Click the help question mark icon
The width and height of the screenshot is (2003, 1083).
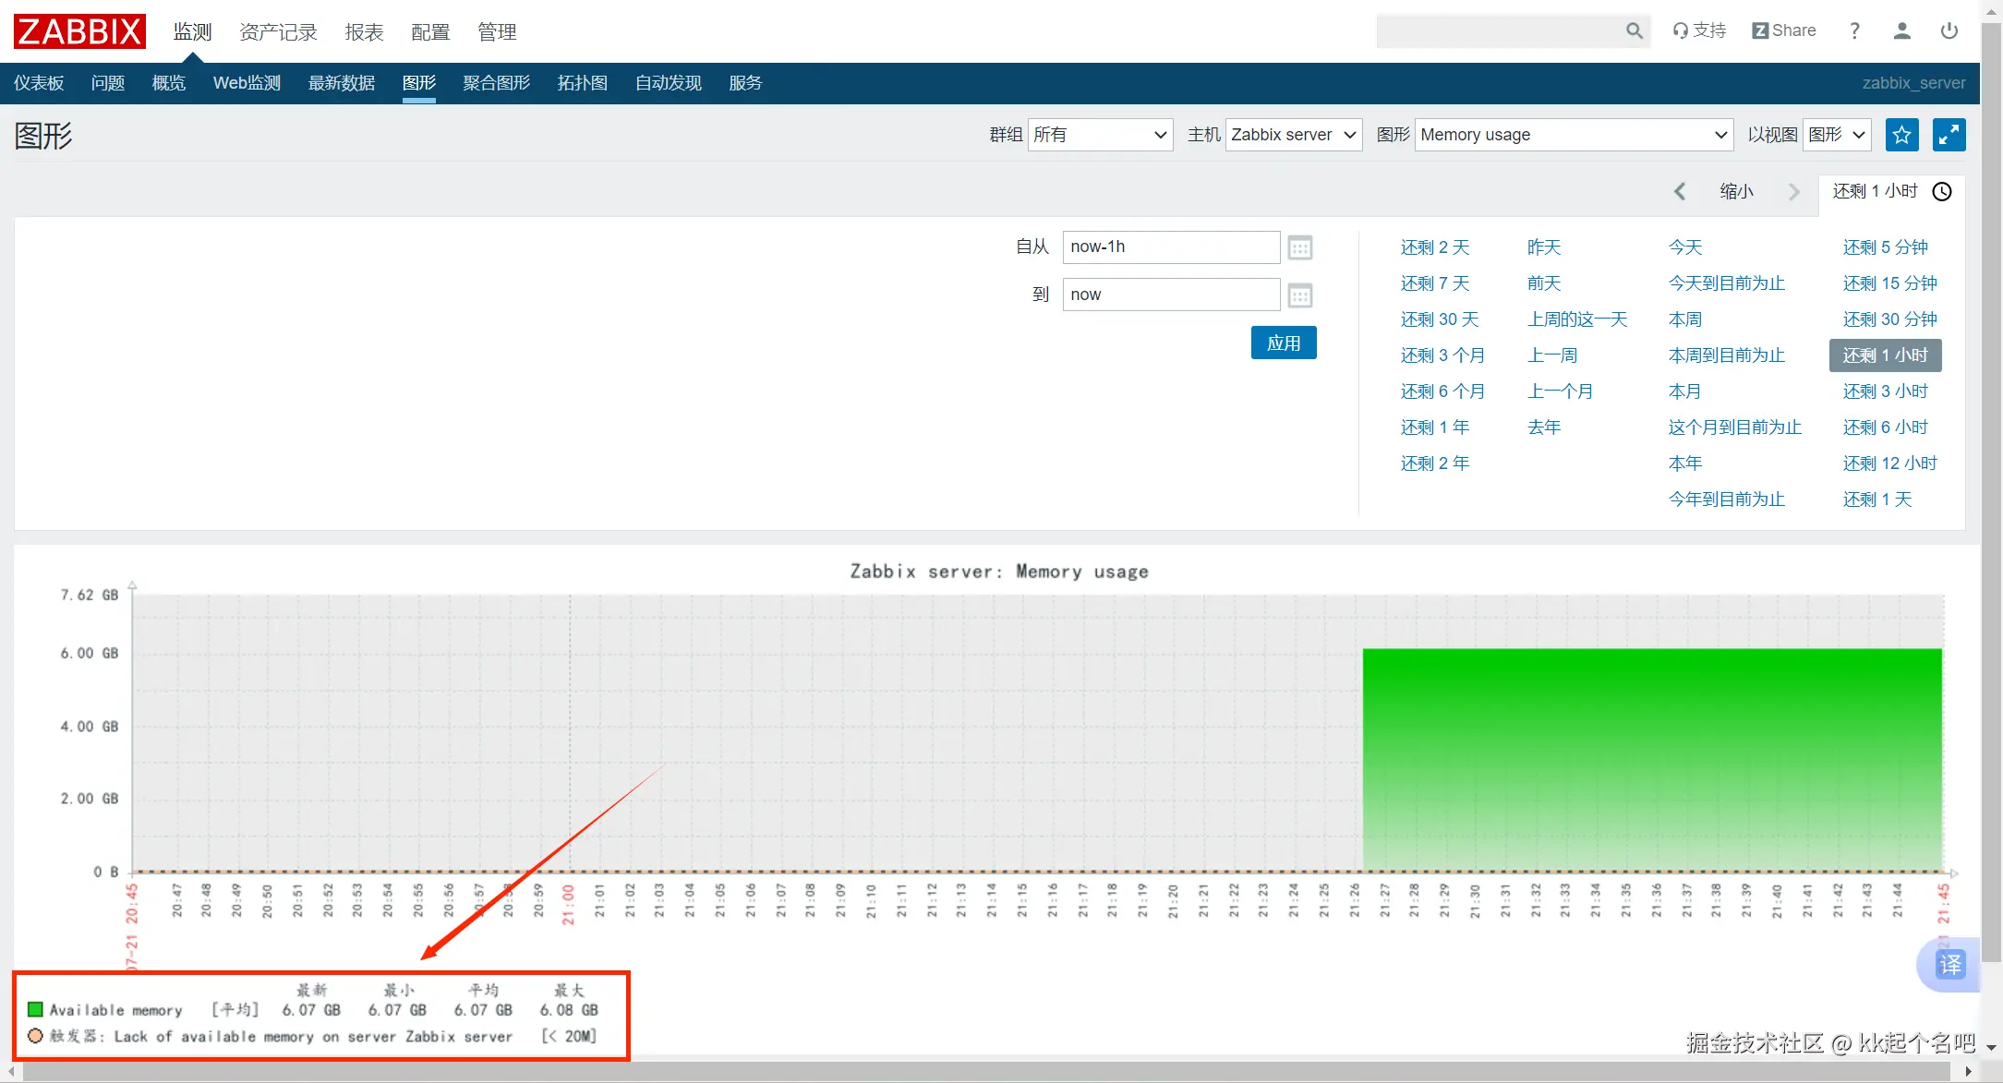[x=1854, y=31]
